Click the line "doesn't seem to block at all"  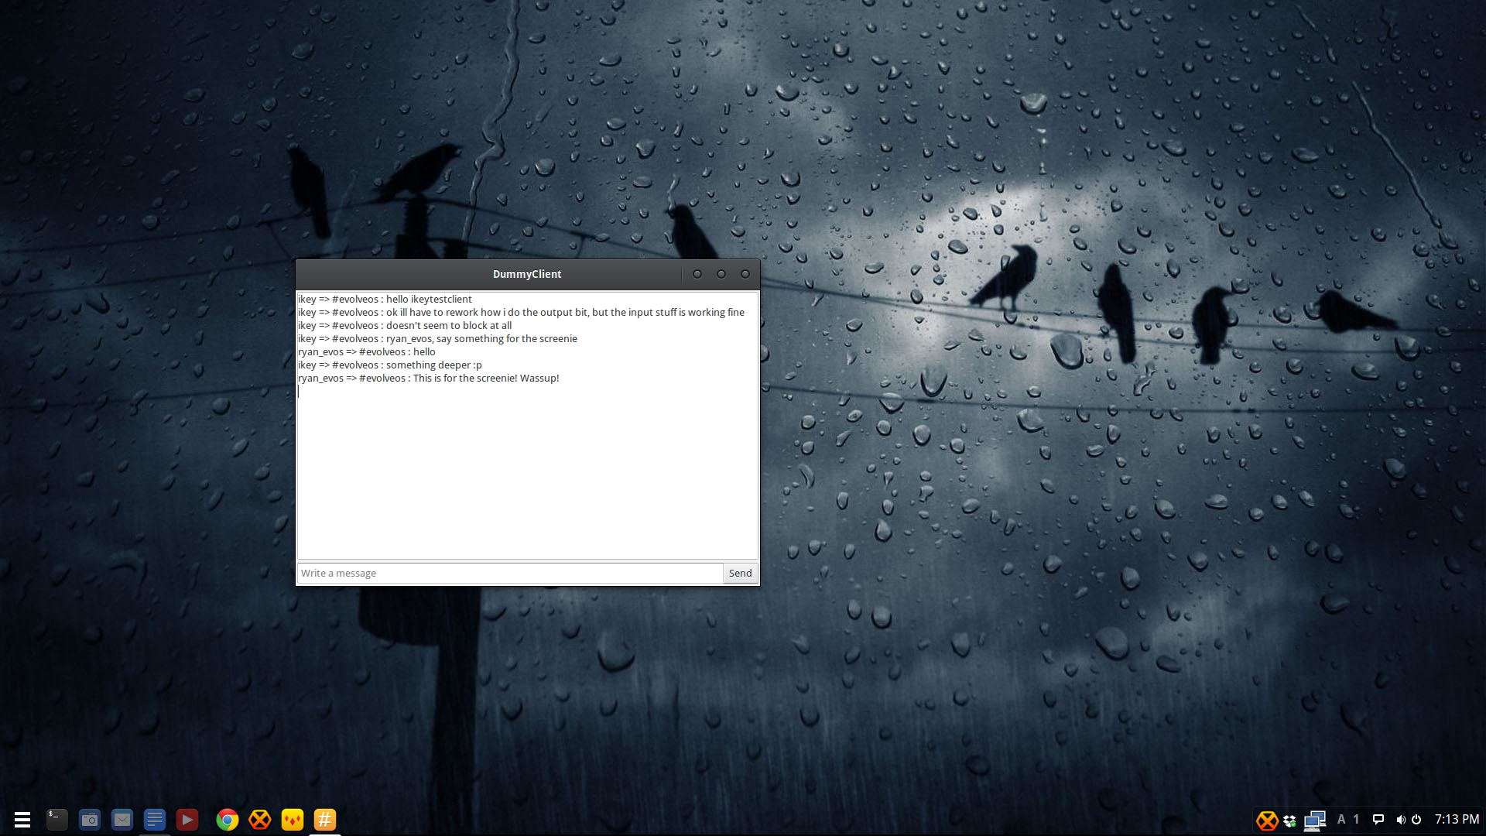449,326
